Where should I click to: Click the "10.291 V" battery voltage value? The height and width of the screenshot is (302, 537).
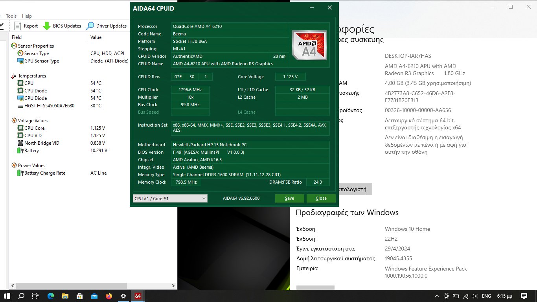tap(99, 151)
